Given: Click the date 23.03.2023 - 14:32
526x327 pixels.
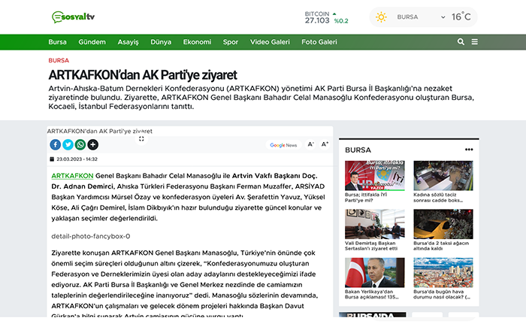Looking at the screenshot, I should [x=77, y=159].
